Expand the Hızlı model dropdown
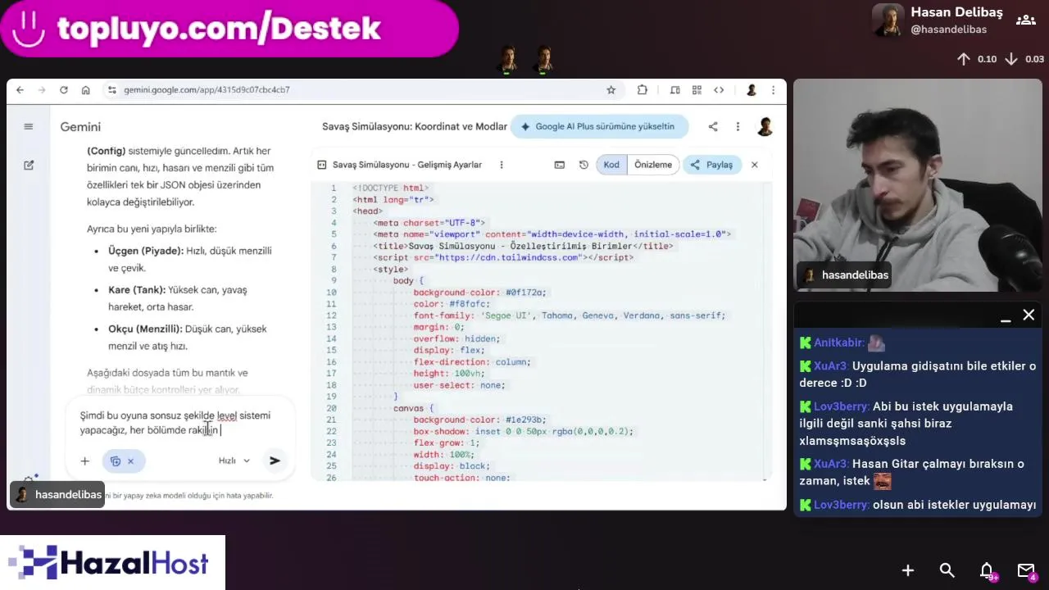 coord(234,461)
